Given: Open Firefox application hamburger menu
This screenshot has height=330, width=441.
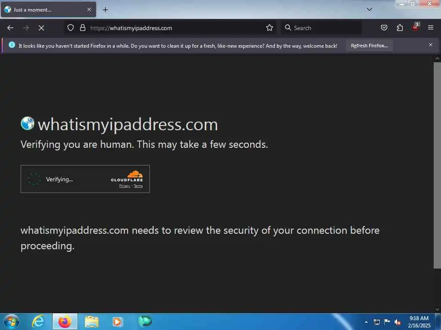Looking at the screenshot, I should pos(430,27).
